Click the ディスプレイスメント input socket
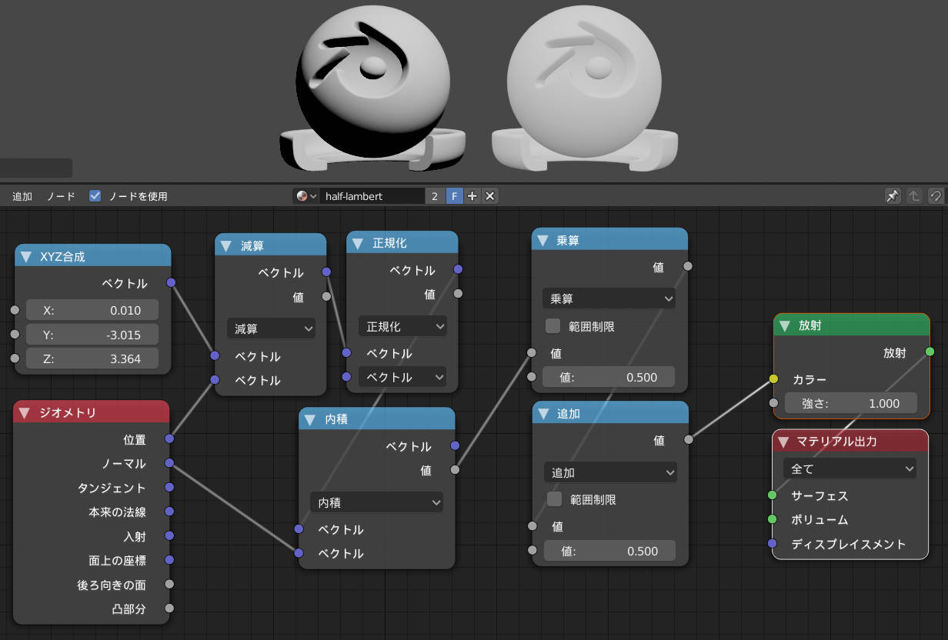 click(773, 544)
